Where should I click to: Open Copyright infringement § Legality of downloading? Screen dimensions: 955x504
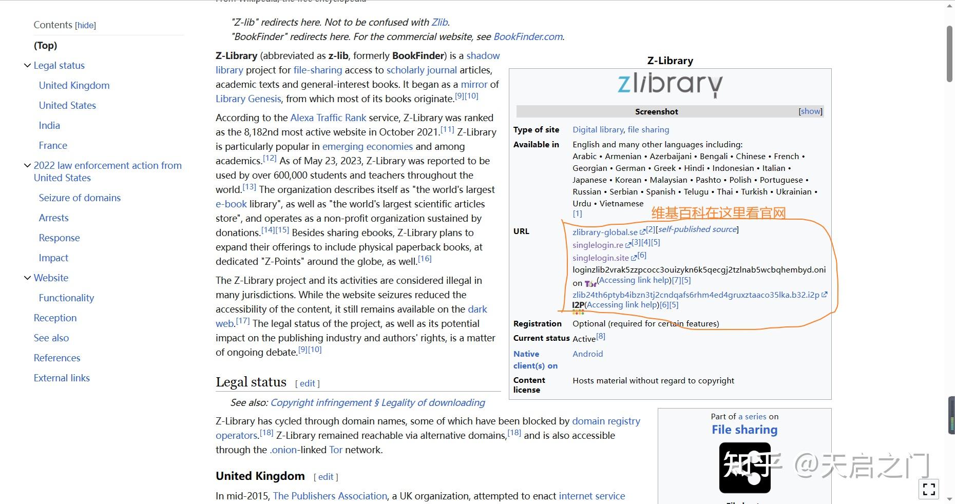[377, 402]
